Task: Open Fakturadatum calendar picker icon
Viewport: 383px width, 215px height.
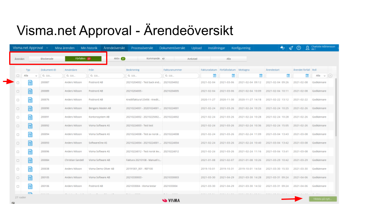Action: (215, 76)
